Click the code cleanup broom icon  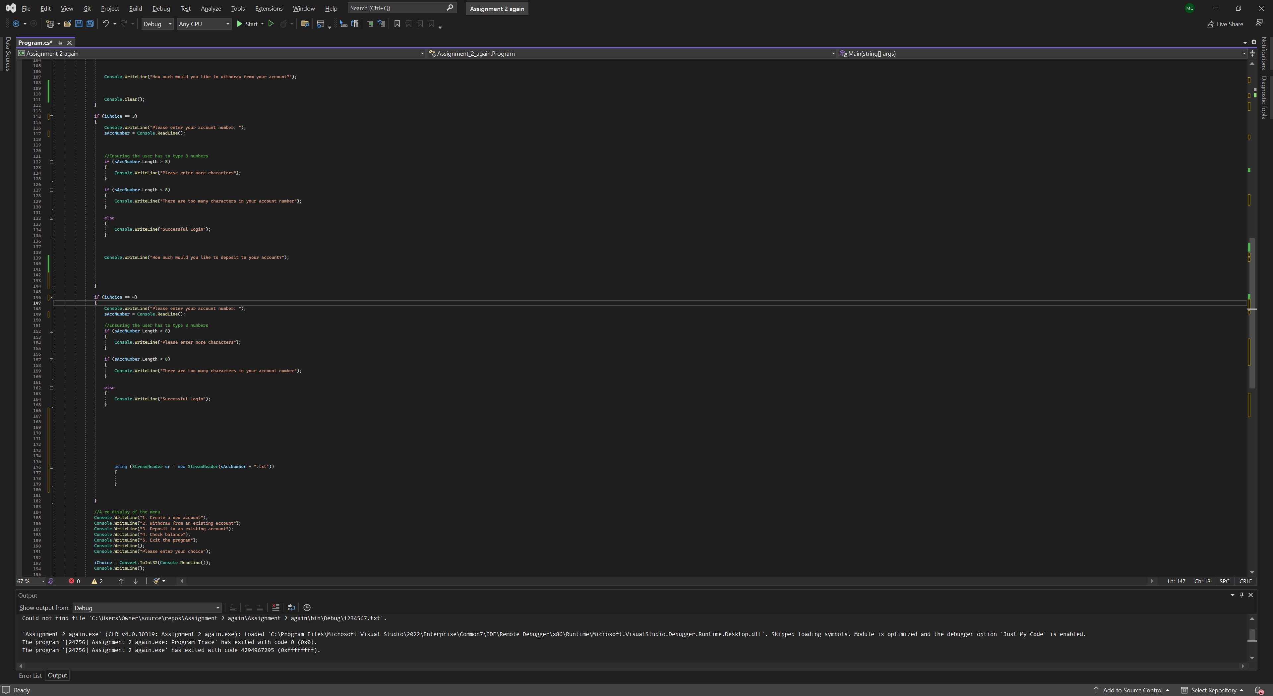(157, 581)
